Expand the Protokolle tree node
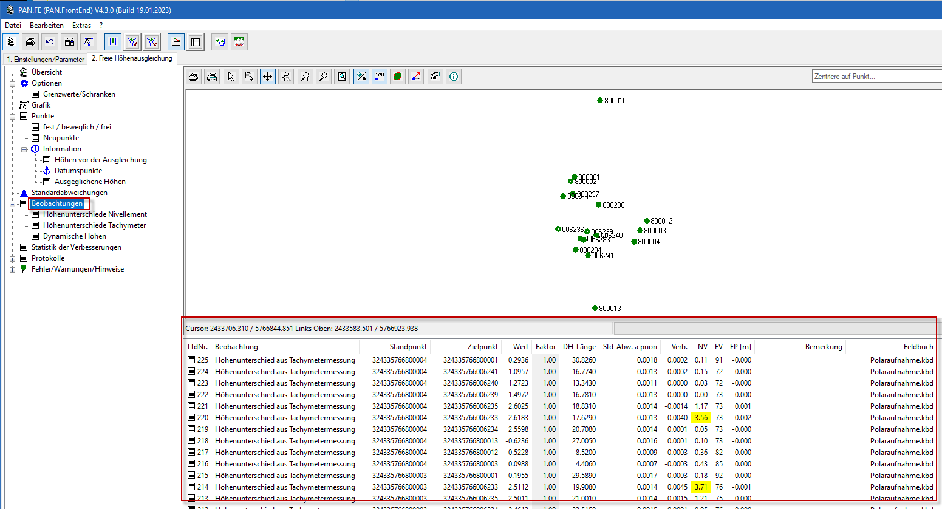 point(13,258)
